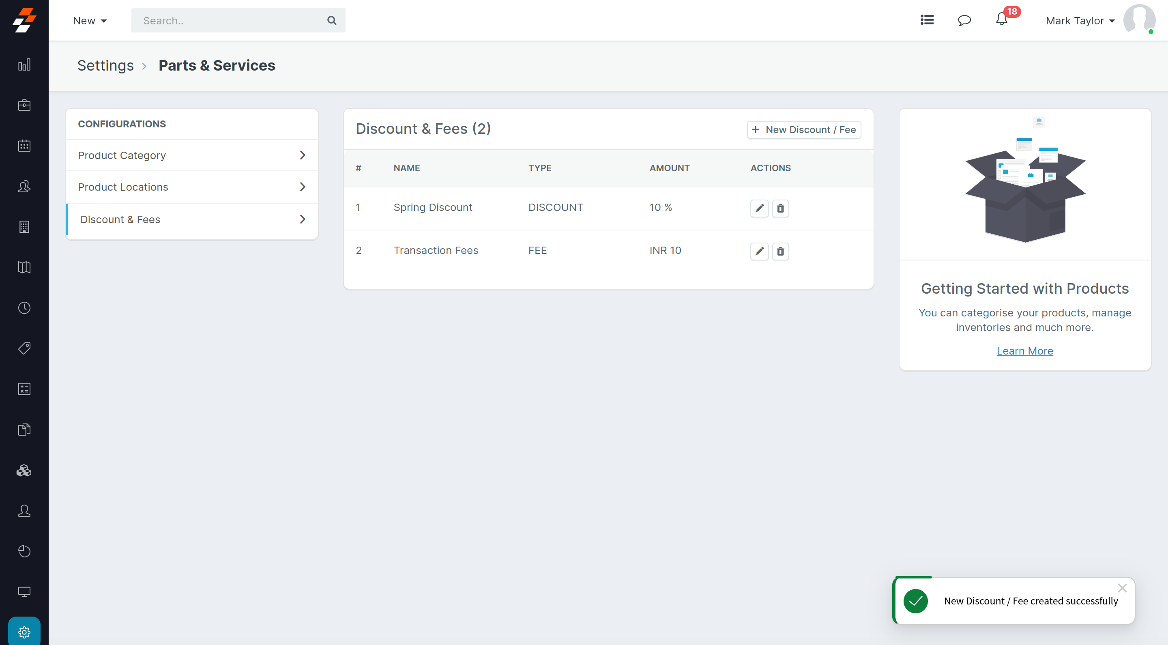Click the price tag sidebar icon

24,348
